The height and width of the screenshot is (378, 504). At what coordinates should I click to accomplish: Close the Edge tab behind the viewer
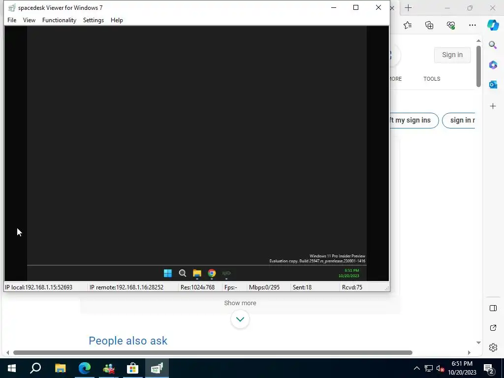pos(392,8)
